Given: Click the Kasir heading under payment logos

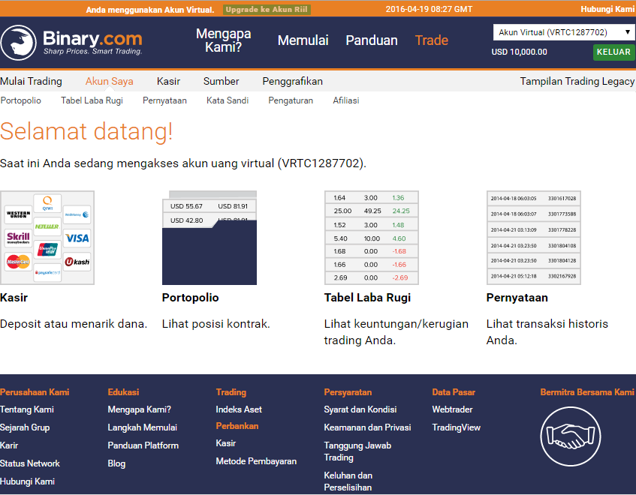Looking at the screenshot, I should 14,298.
